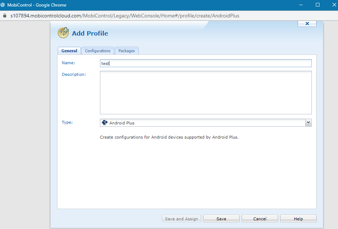Screen dimensions: 338x229
Task: Switch to the General tab
Action: tap(69, 51)
